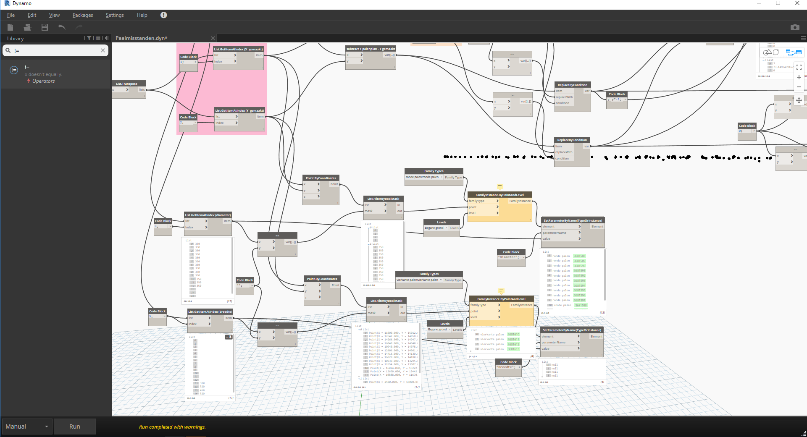Click scrollbar of diameter list preview
This screenshot has height=437, width=807.
[232, 266]
